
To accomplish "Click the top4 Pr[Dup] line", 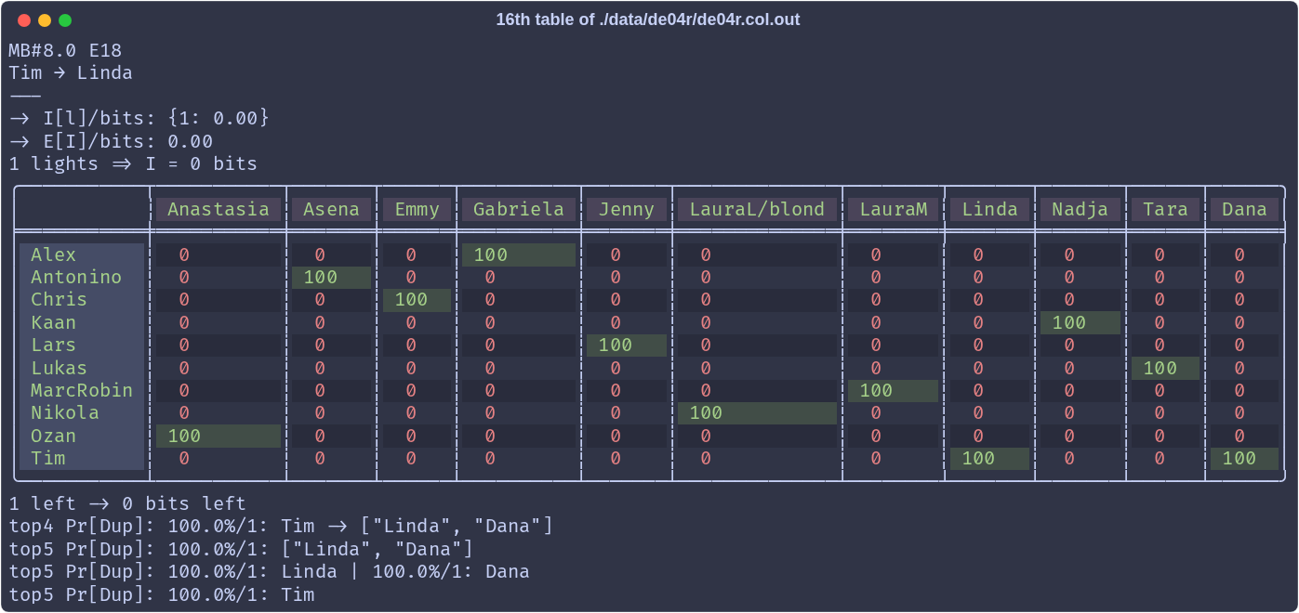I will click(281, 527).
